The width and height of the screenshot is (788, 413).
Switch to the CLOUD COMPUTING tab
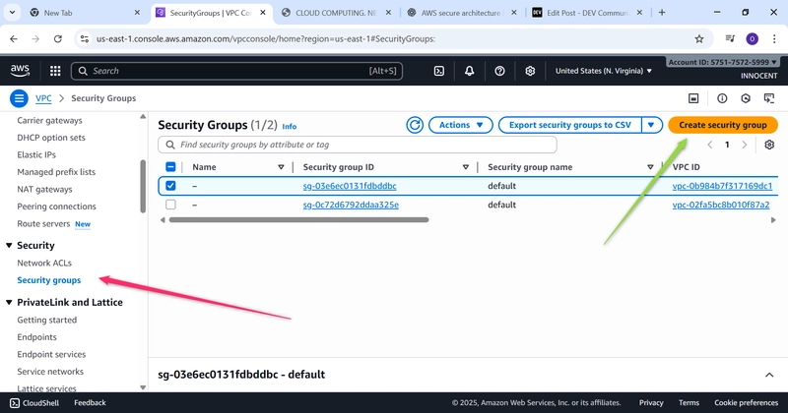point(336,13)
